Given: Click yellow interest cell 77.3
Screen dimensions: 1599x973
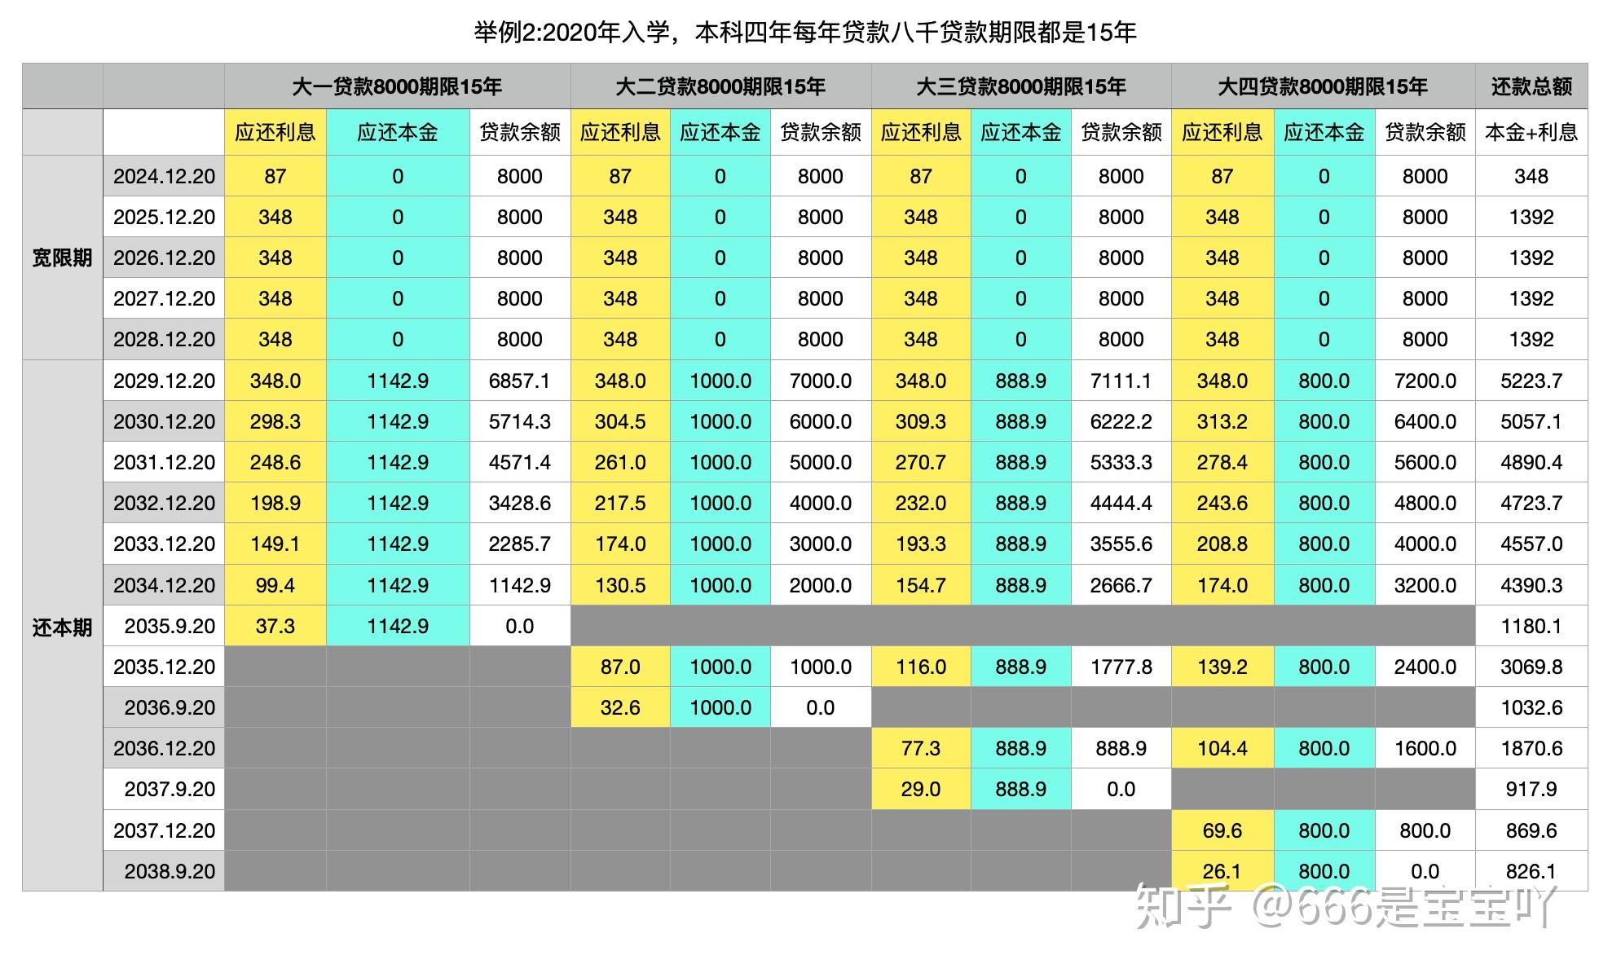Looking at the screenshot, I should pyautogui.click(x=921, y=748).
